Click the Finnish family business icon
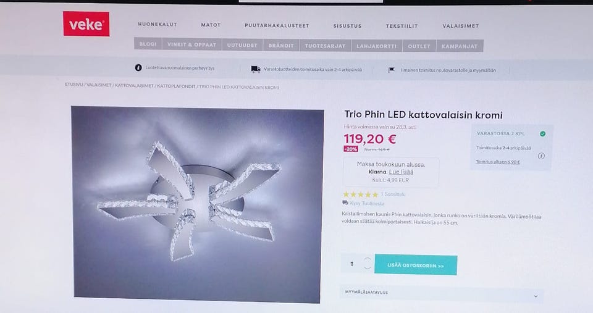Screen dimensions: 593x313 click(138, 68)
